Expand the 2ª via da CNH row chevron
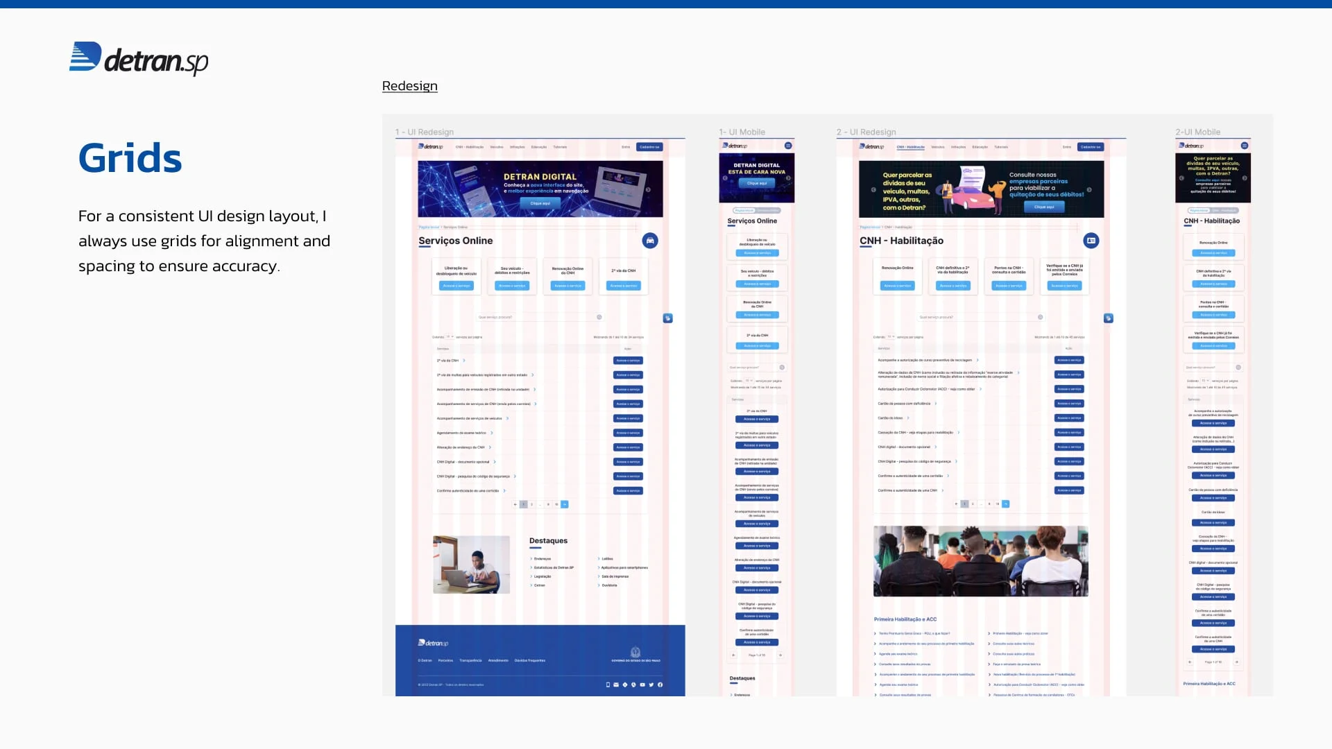Viewport: 1332px width, 749px height. (464, 361)
